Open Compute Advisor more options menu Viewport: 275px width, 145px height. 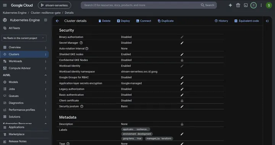[x=45, y=68]
